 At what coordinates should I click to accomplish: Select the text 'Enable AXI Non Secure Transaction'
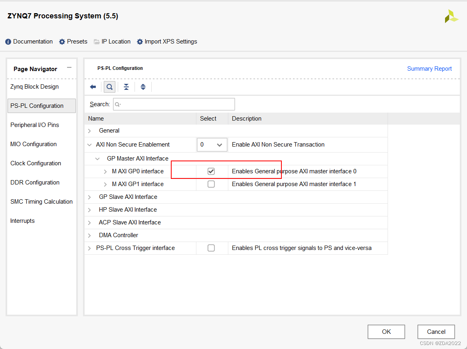point(278,145)
